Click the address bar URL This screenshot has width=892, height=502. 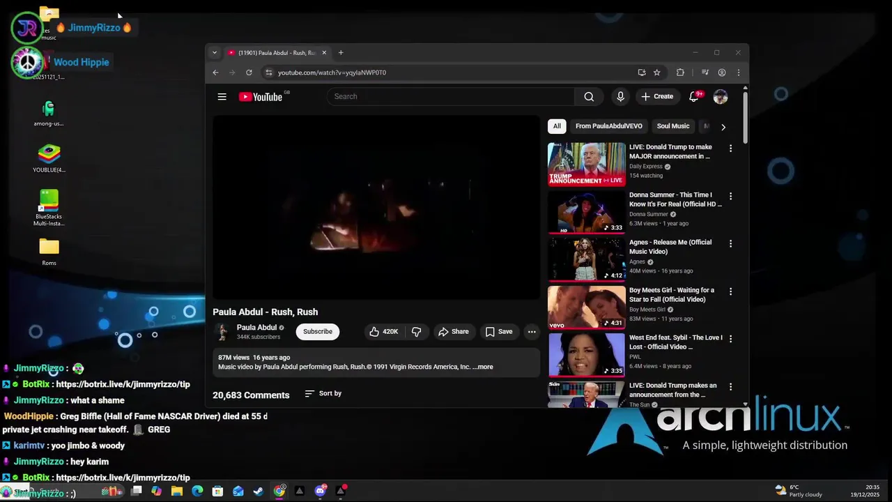point(332,73)
